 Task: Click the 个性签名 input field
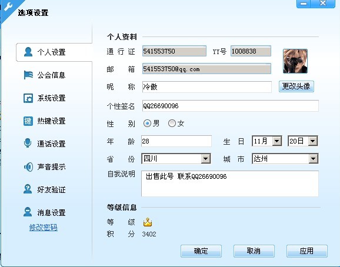point(230,106)
